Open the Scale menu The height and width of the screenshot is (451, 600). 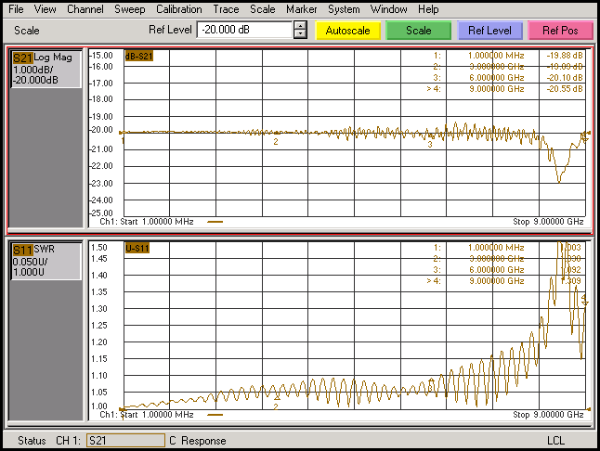pyautogui.click(x=263, y=9)
